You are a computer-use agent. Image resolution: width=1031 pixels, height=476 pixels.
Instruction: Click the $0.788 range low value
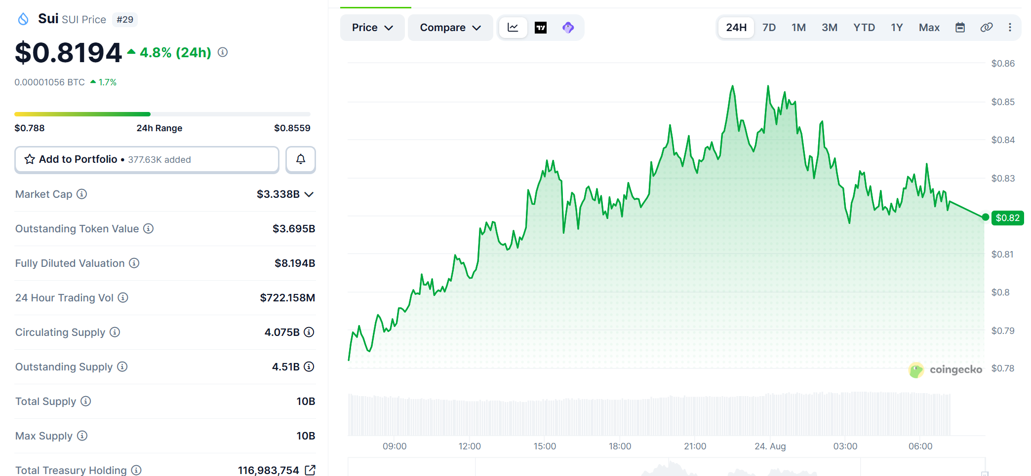(x=30, y=128)
